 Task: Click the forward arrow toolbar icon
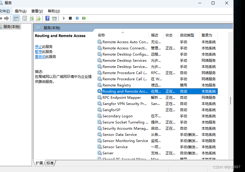point(7,18)
